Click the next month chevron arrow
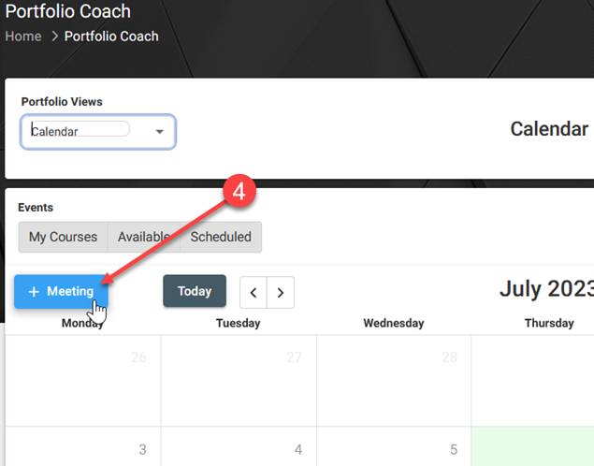This screenshot has width=594, height=466. [281, 292]
